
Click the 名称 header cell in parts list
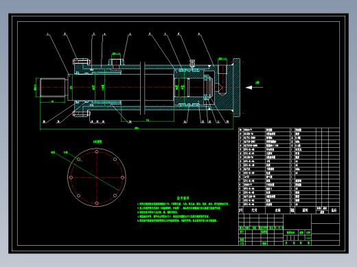277,210
